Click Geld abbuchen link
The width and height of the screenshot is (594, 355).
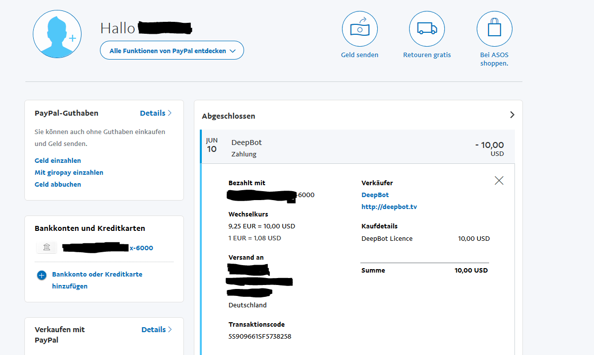[x=58, y=184]
